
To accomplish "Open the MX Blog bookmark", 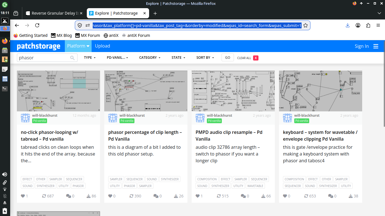I will pos(61,35).
